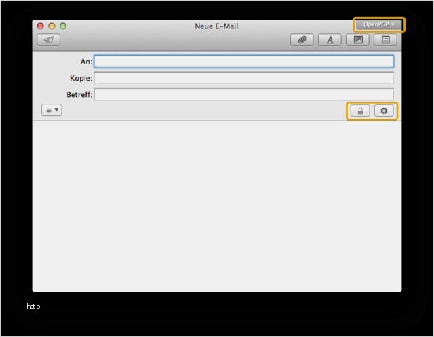Attach a file using the paperclip icon
This screenshot has height=337, width=434.
coord(302,40)
